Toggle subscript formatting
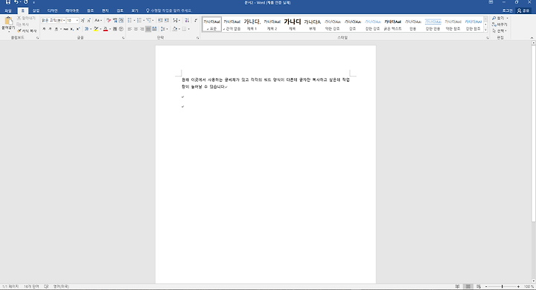This screenshot has width=536, height=290. click(72, 29)
